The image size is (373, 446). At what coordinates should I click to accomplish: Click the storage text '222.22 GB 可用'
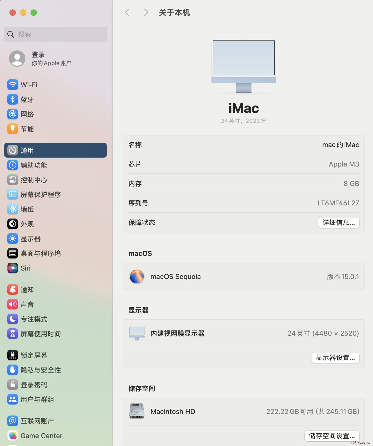tap(290, 412)
